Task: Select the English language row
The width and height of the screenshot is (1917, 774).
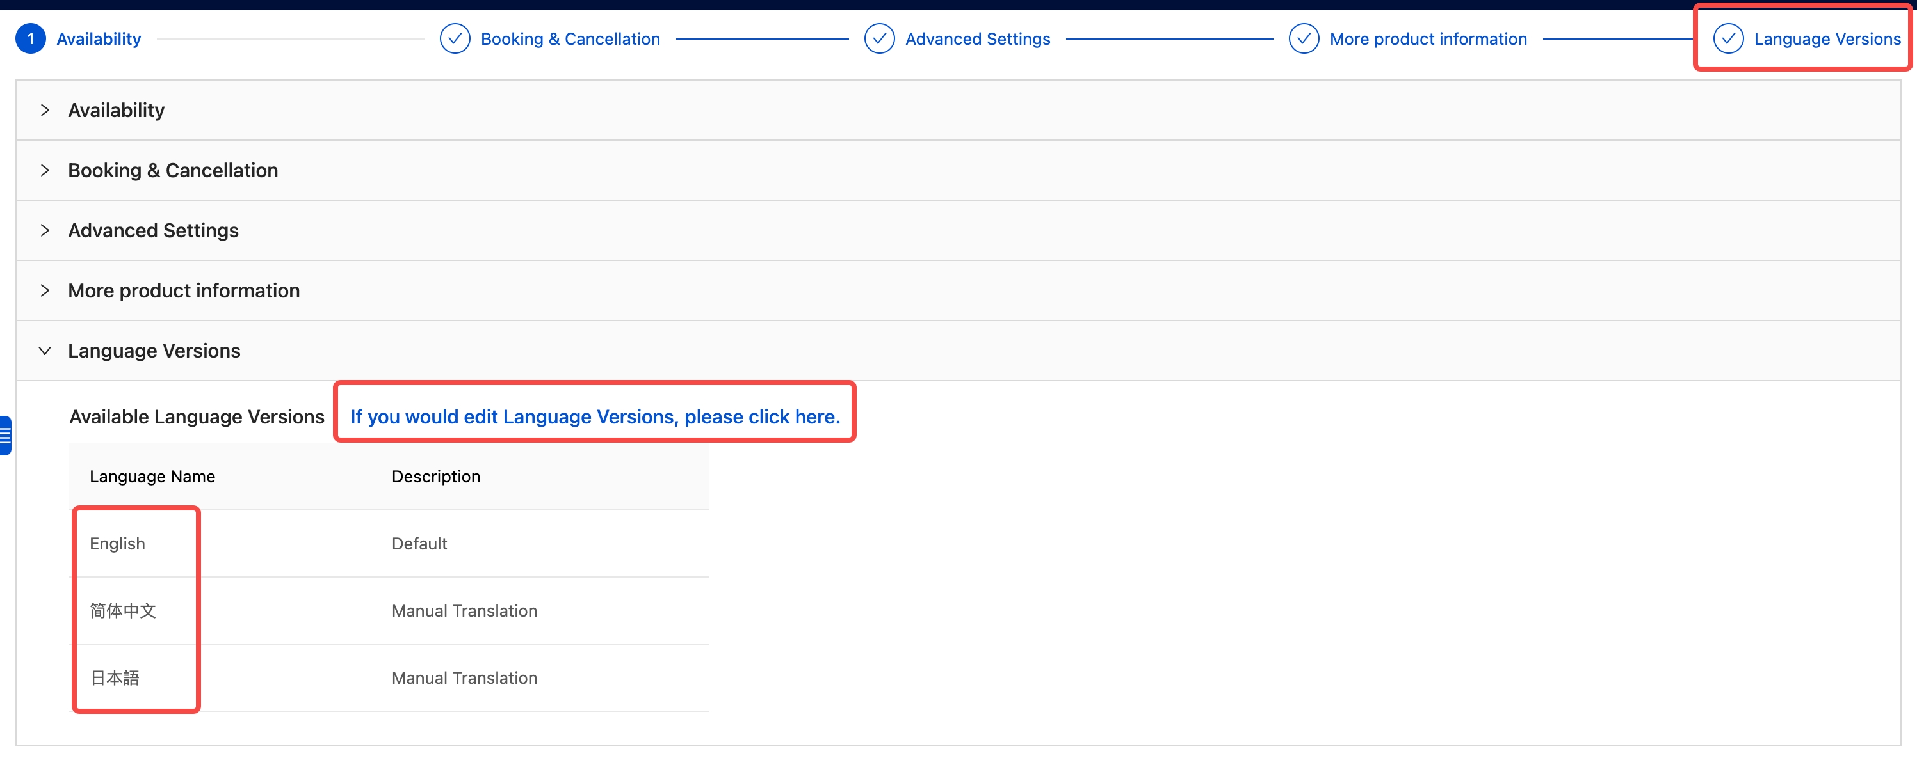Action: [118, 544]
